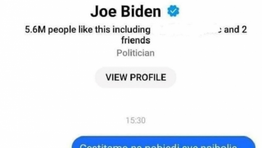Tap the blue sent message bubble
Screen dimensions: 262x148
[164, 142]
